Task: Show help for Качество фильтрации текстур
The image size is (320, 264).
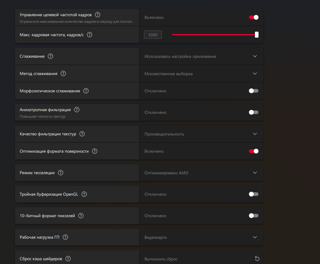Action: pyautogui.click(x=82, y=134)
